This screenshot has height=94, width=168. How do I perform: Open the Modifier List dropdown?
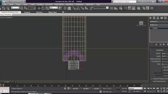coord(159,25)
